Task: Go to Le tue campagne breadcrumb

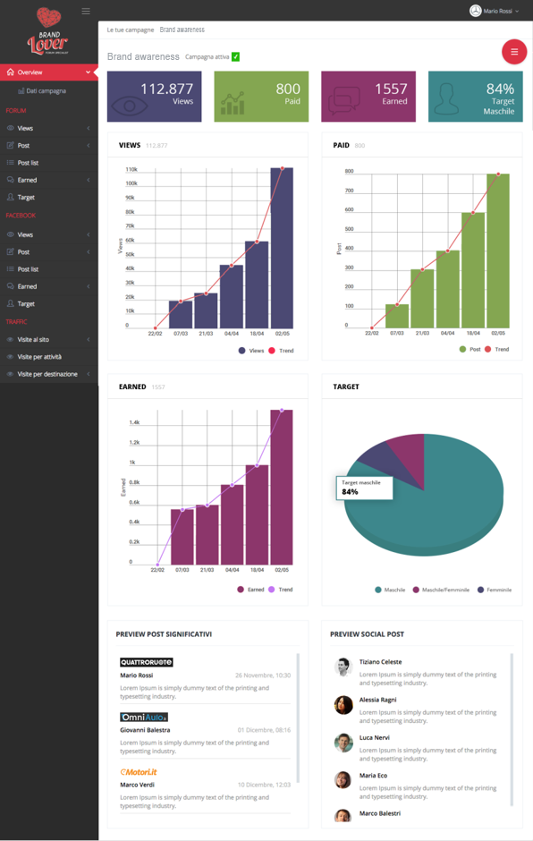Action: [131, 30]
